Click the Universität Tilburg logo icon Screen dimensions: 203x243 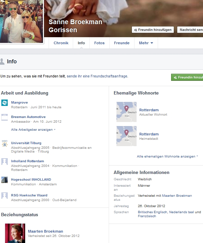click(x=4, y=143)
